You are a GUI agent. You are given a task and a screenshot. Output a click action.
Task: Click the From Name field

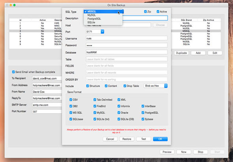pos(47,92)
